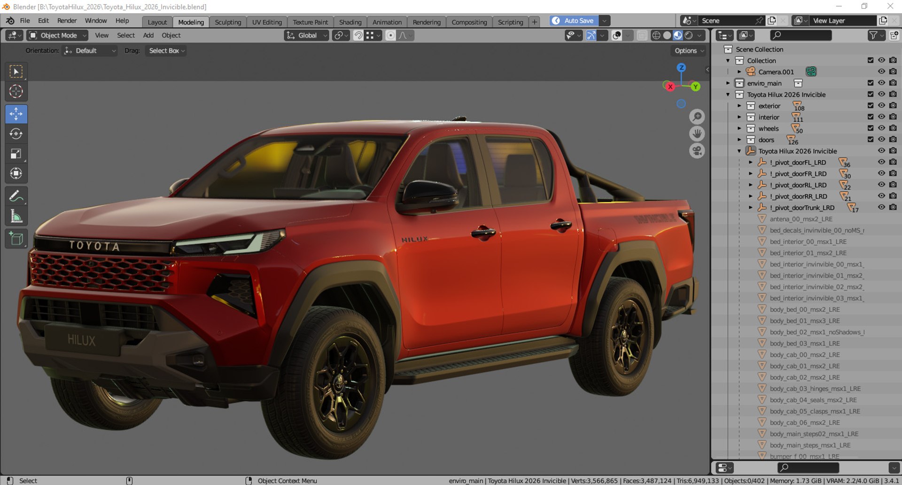902x485 pixels.
Task: Open Drag Select Box dropdown
Action: (x=166, y=51)
